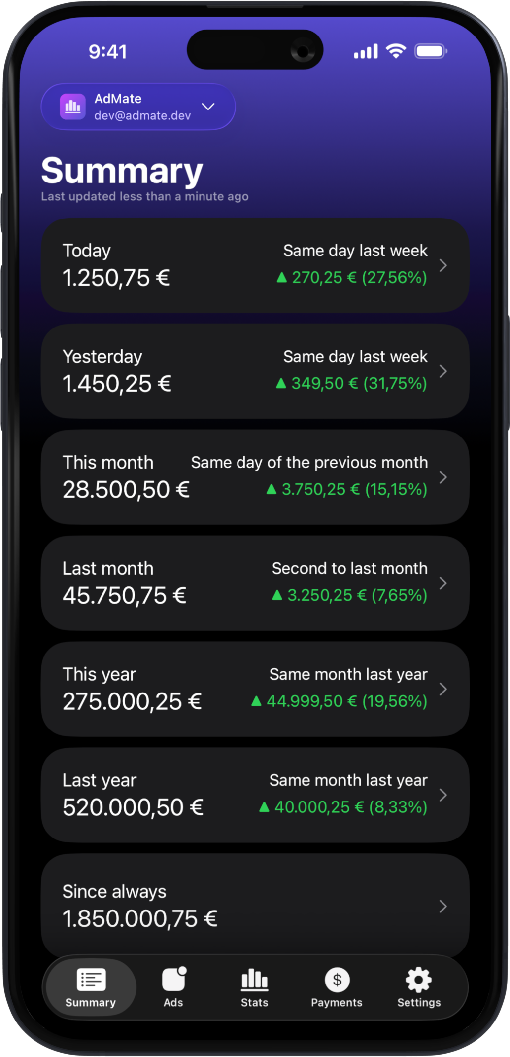Open the Payments dollar icon

click(337, 980)
